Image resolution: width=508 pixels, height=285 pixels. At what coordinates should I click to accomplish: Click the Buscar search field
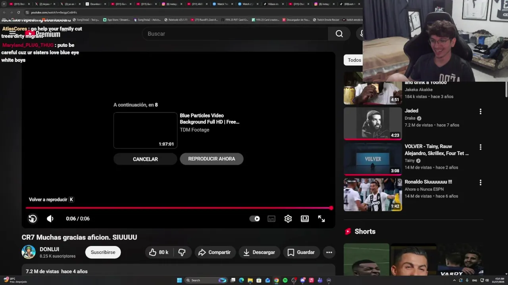tap(235, 34)
